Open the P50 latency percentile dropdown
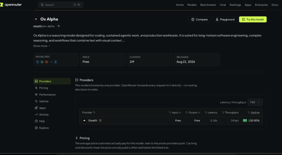 click(x=255, y=102)
